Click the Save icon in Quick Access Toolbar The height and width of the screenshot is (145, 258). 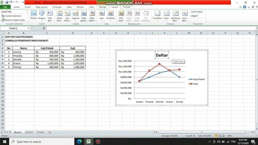point(7,2)
